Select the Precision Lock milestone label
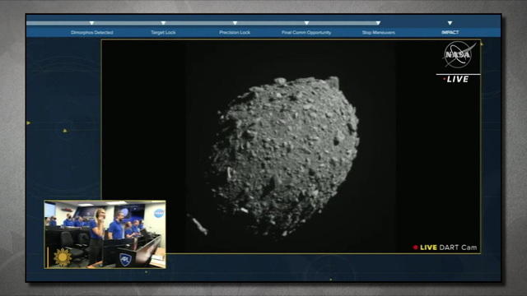 click(x=235, y=33)
